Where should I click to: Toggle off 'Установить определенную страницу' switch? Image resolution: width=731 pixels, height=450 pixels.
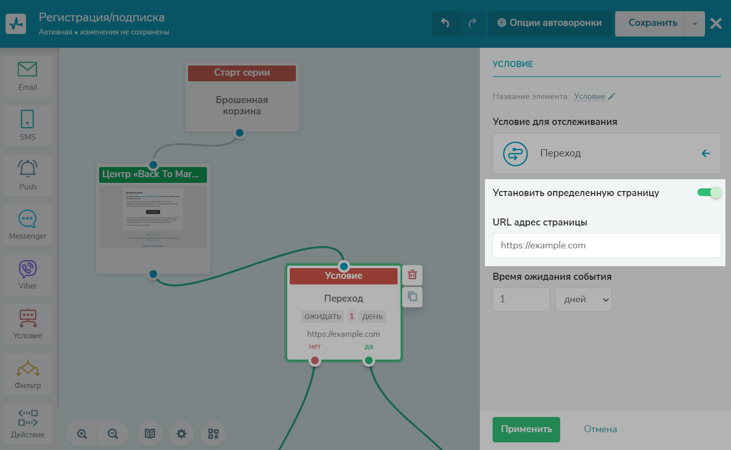[709, 192]
